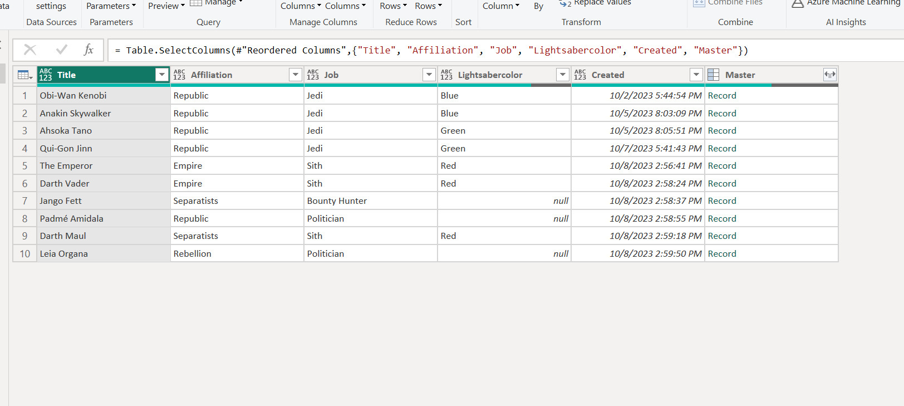Confirm the formula with the checkmark icon
Screen dimensions: 904x406
point(62,50)
